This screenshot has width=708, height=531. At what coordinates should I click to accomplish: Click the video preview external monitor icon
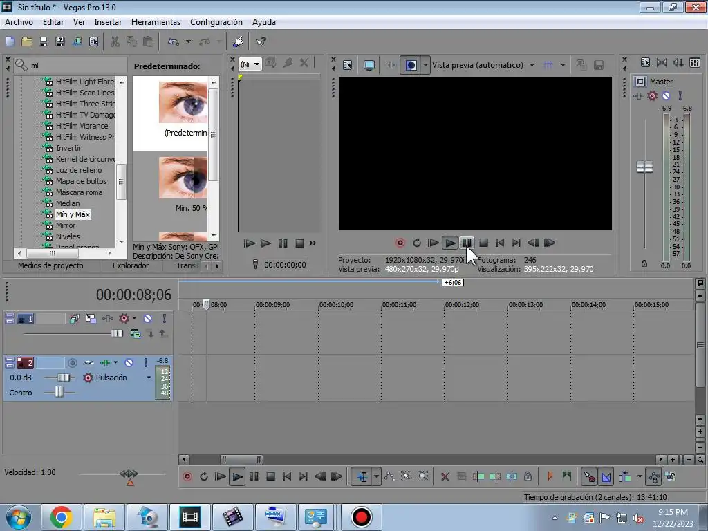[x=369, y=65]
